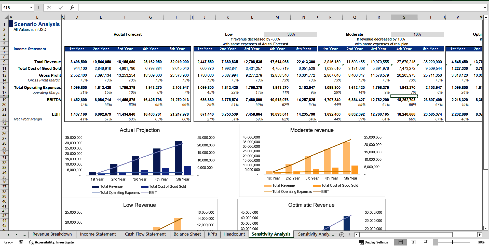The width and height of the screenshot is (489, 246).
Task: Click Total Cost of Good Sold legend in Moderate chart
Action: coord(336,185)
